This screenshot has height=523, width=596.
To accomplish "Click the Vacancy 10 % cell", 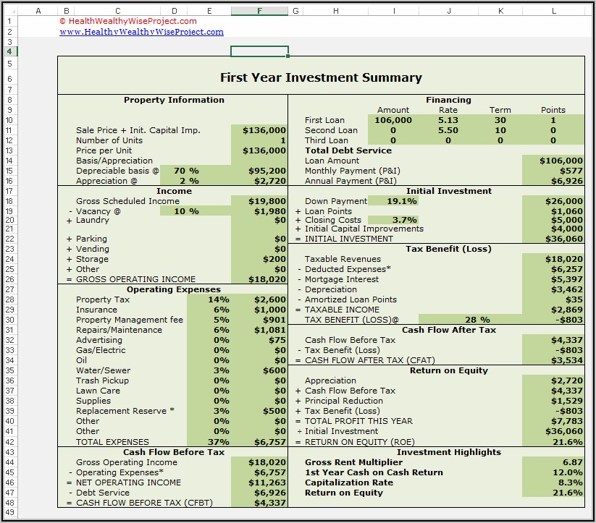I will 186,211.
